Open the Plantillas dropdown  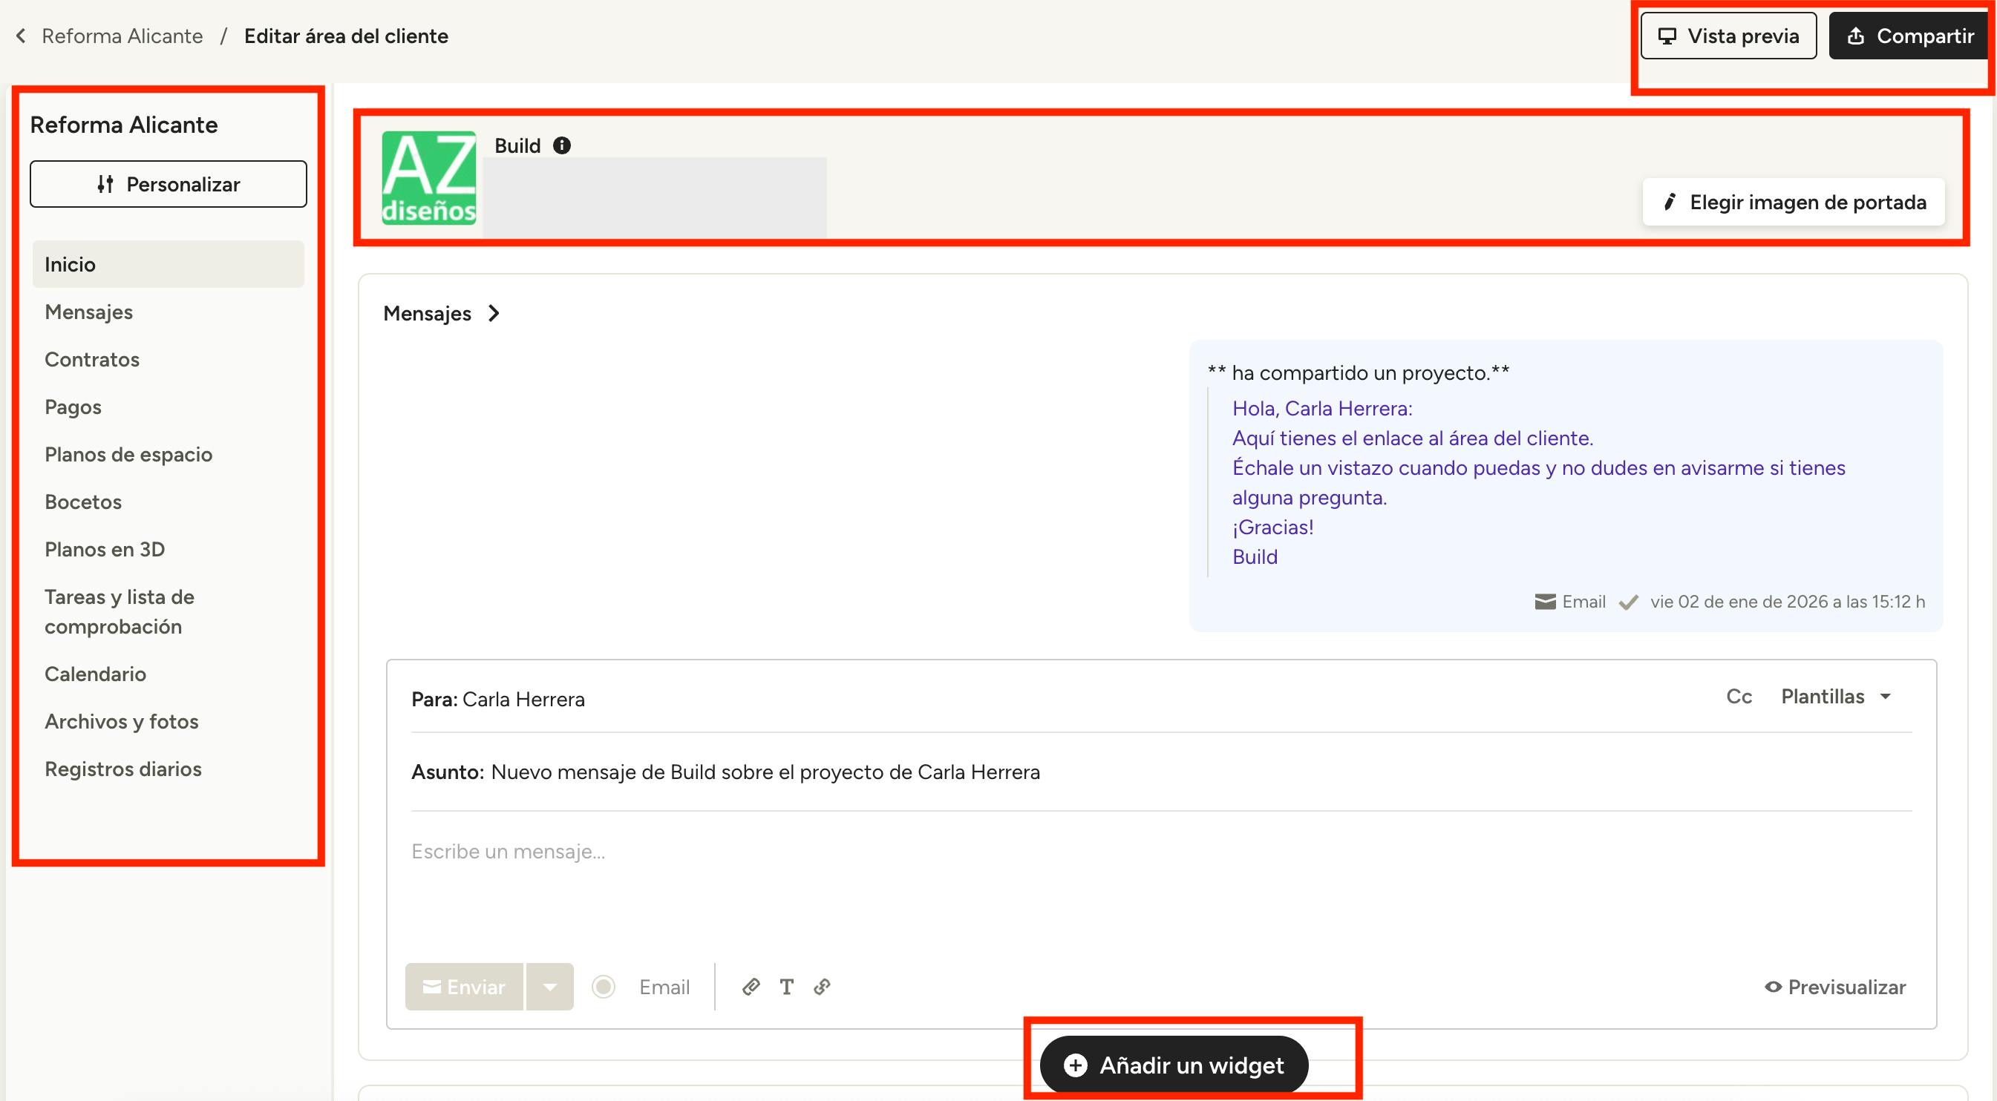click(x=1835, y=696)
